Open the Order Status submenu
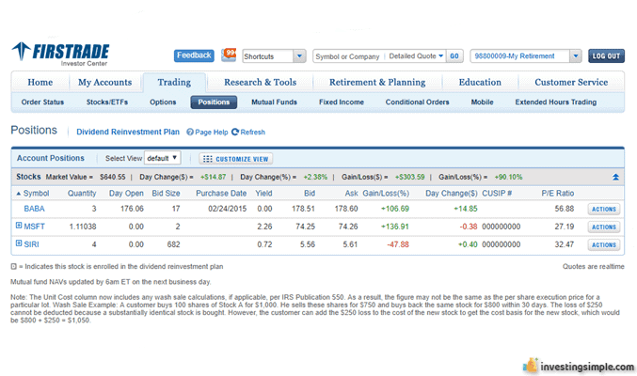This screenshot has width=637, height=376. (42, 102)
